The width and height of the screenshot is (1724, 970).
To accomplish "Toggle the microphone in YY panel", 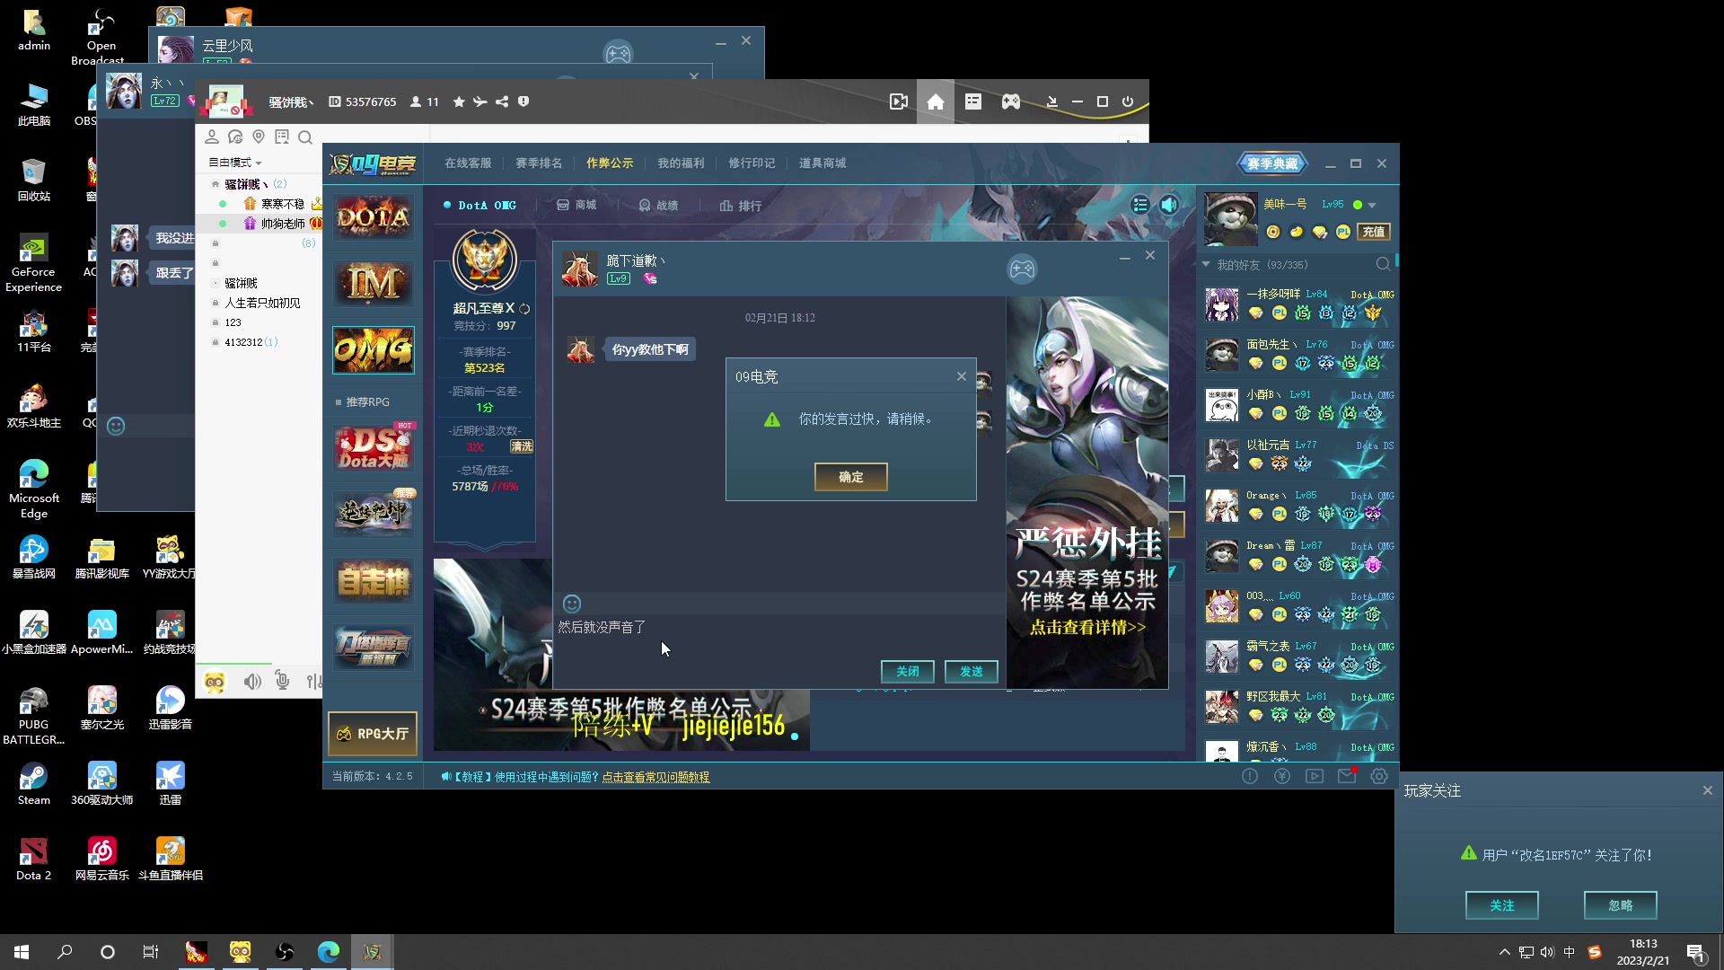I will (282, 681).
